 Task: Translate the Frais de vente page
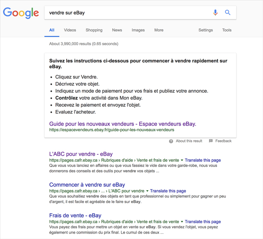coord(203,222)
